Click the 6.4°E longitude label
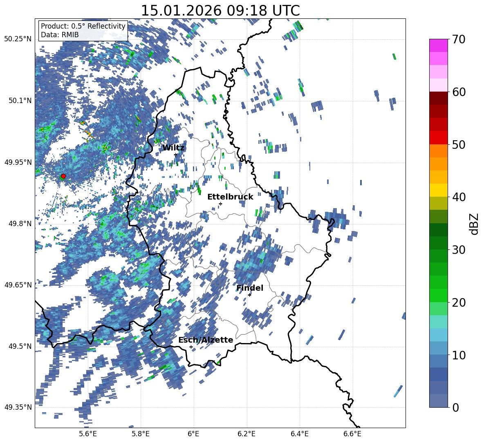 click(299, 434)
